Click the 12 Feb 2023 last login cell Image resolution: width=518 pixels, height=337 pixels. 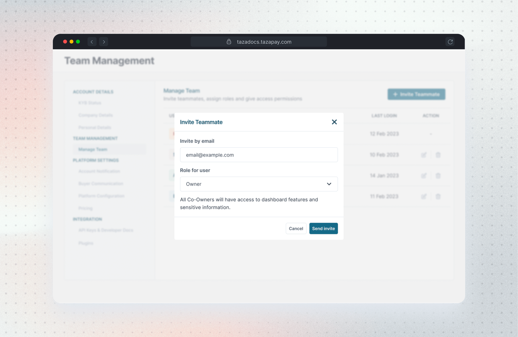384,134
